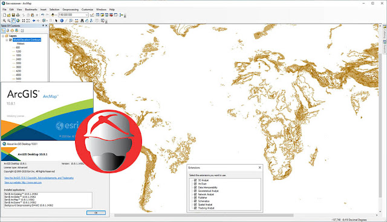
Task: Save the current map document
Action: 13,15
